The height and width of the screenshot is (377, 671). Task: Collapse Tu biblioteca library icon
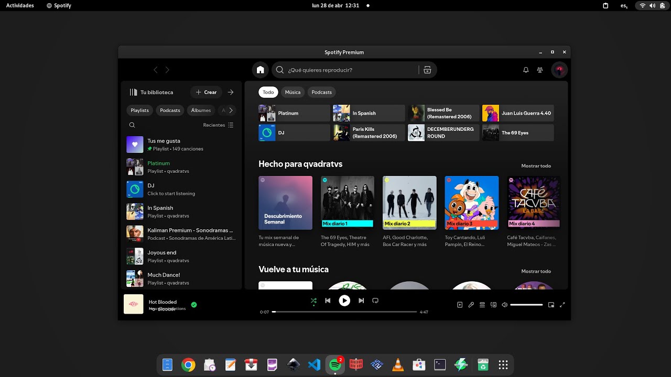[133, 92]
